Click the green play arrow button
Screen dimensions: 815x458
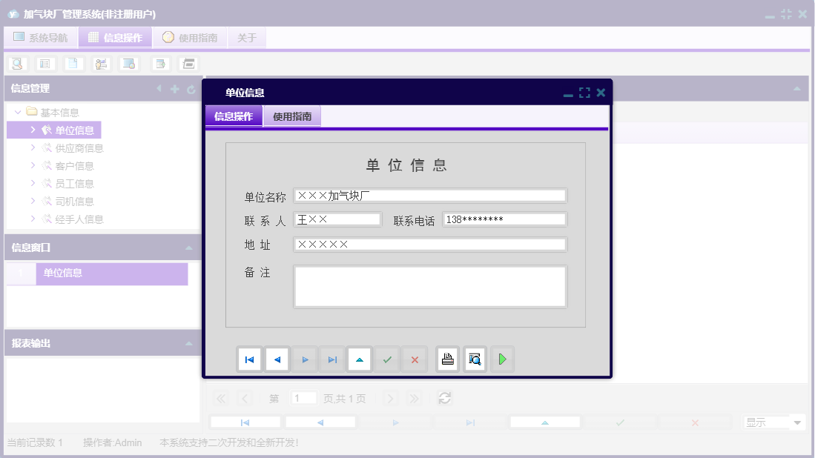click(x=502, y=359)
